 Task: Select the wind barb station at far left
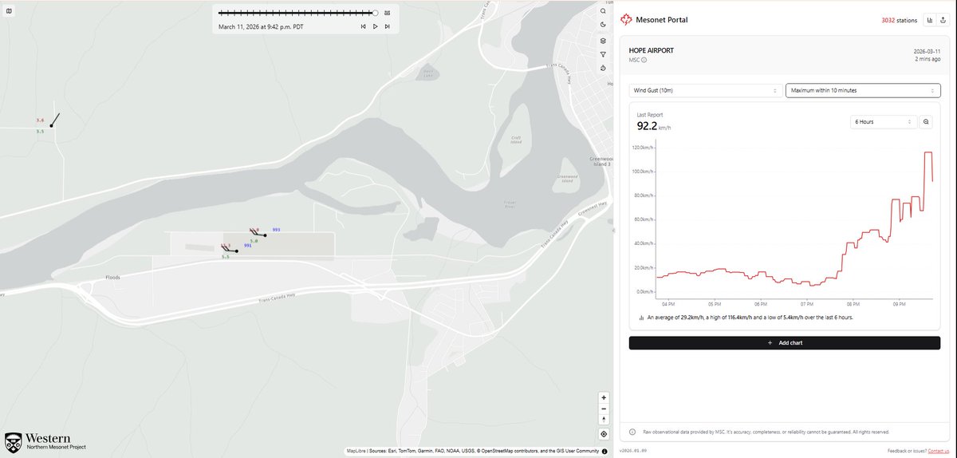pyautogui.click(x=51, y=125)
